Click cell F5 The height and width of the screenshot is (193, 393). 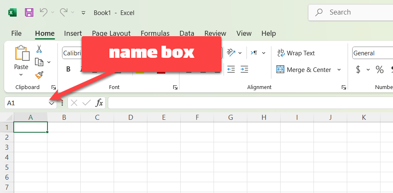197,167
